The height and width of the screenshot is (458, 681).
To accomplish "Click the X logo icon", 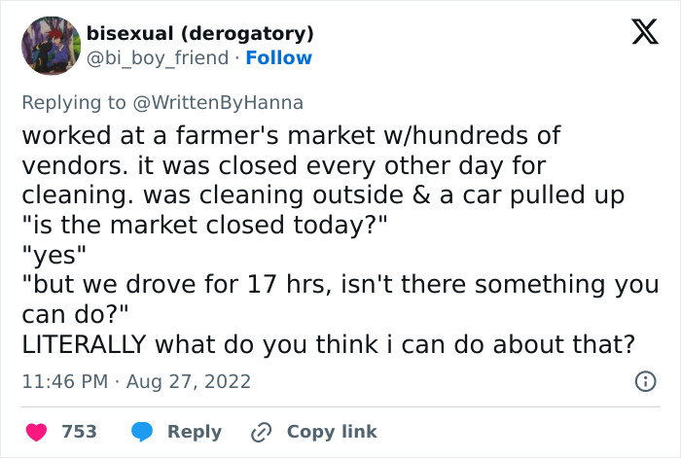I will [x=638, y=34].
